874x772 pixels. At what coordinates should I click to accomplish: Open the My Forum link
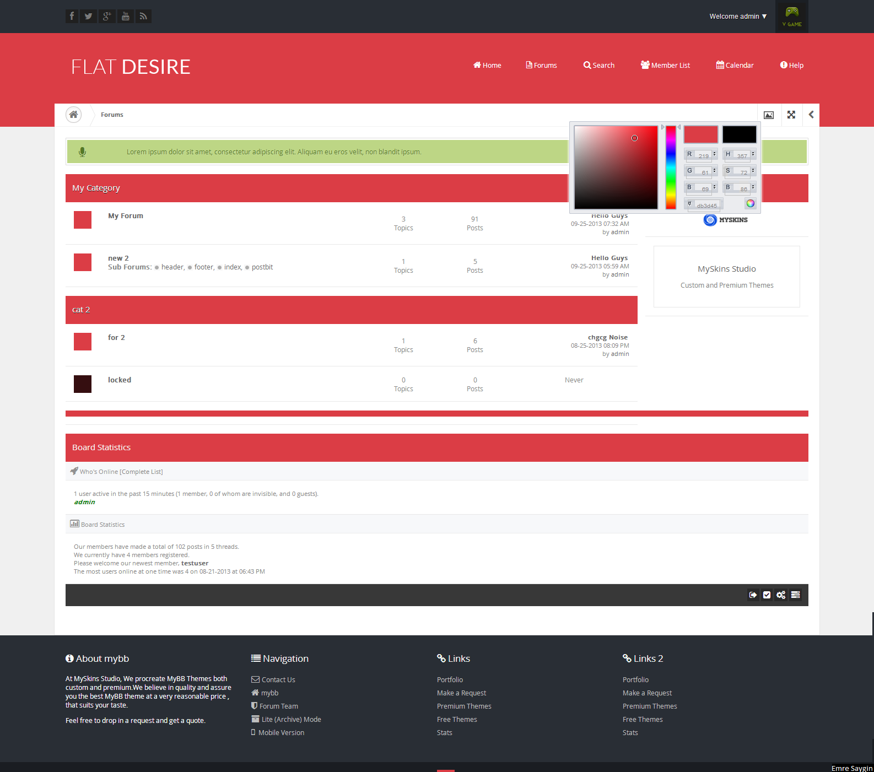[x=126, y=216]
